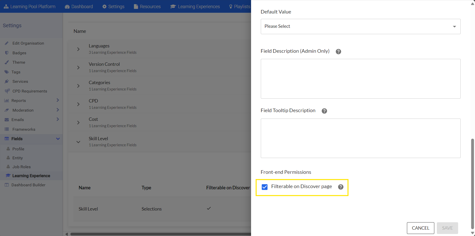Click help icon next to Field Tooltip Description
The height and width of the screenshot is (236, 475).
(x=324, y=111)
